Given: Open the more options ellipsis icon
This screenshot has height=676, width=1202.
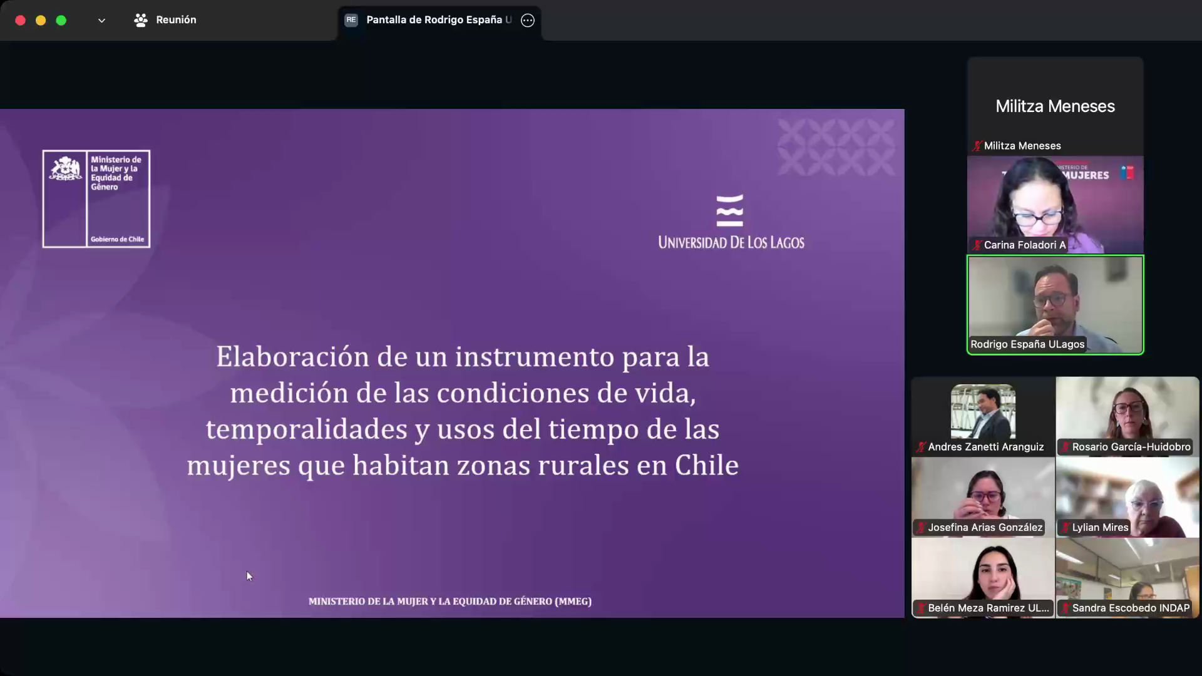Looking at the screenshot, I should [x=528, y=20].
